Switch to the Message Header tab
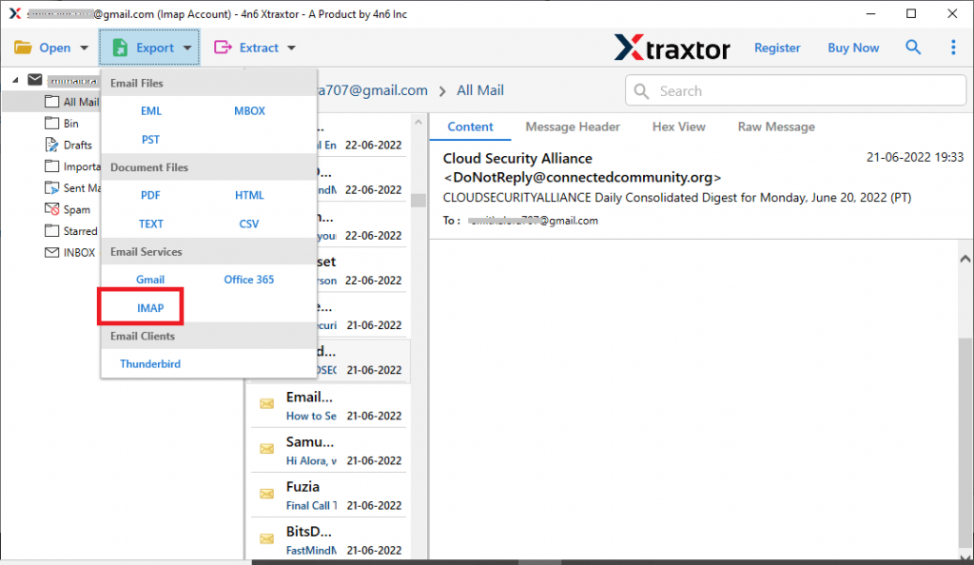The width and height of the screenshot is (974, 565). point(572,127)
